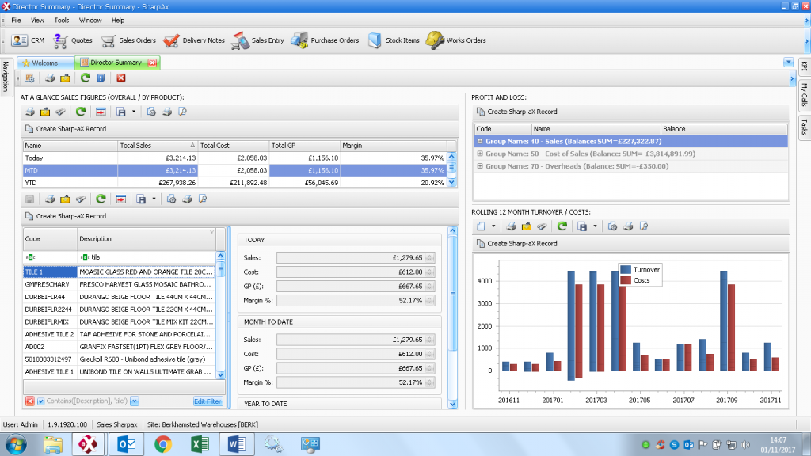Click the red arrow export icon in sales figures toolbar

tap(101, 112)
